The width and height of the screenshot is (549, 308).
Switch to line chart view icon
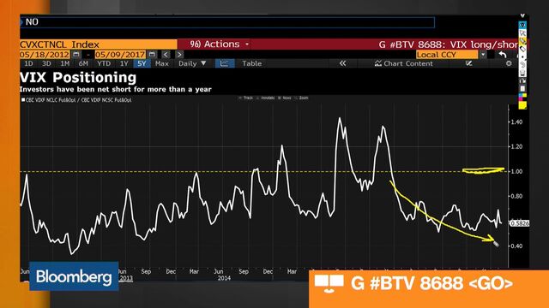(x=225, y=63)
